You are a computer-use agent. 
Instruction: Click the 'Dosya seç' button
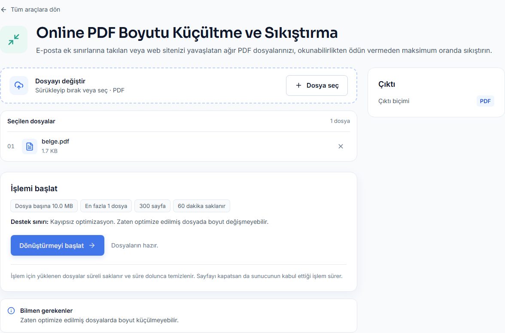tap(316, 86)
